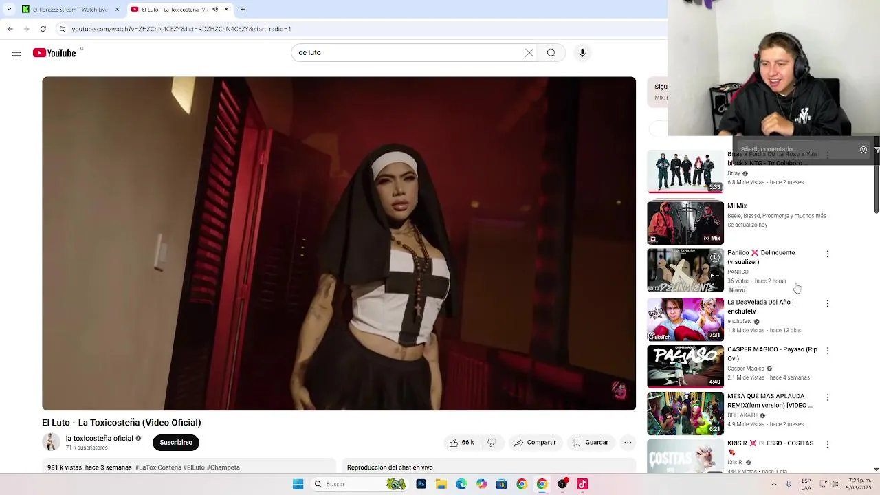880x495 pixels.
Task: Open options menu for CASPER MAGICO Payaso
Action: point(828,351)
